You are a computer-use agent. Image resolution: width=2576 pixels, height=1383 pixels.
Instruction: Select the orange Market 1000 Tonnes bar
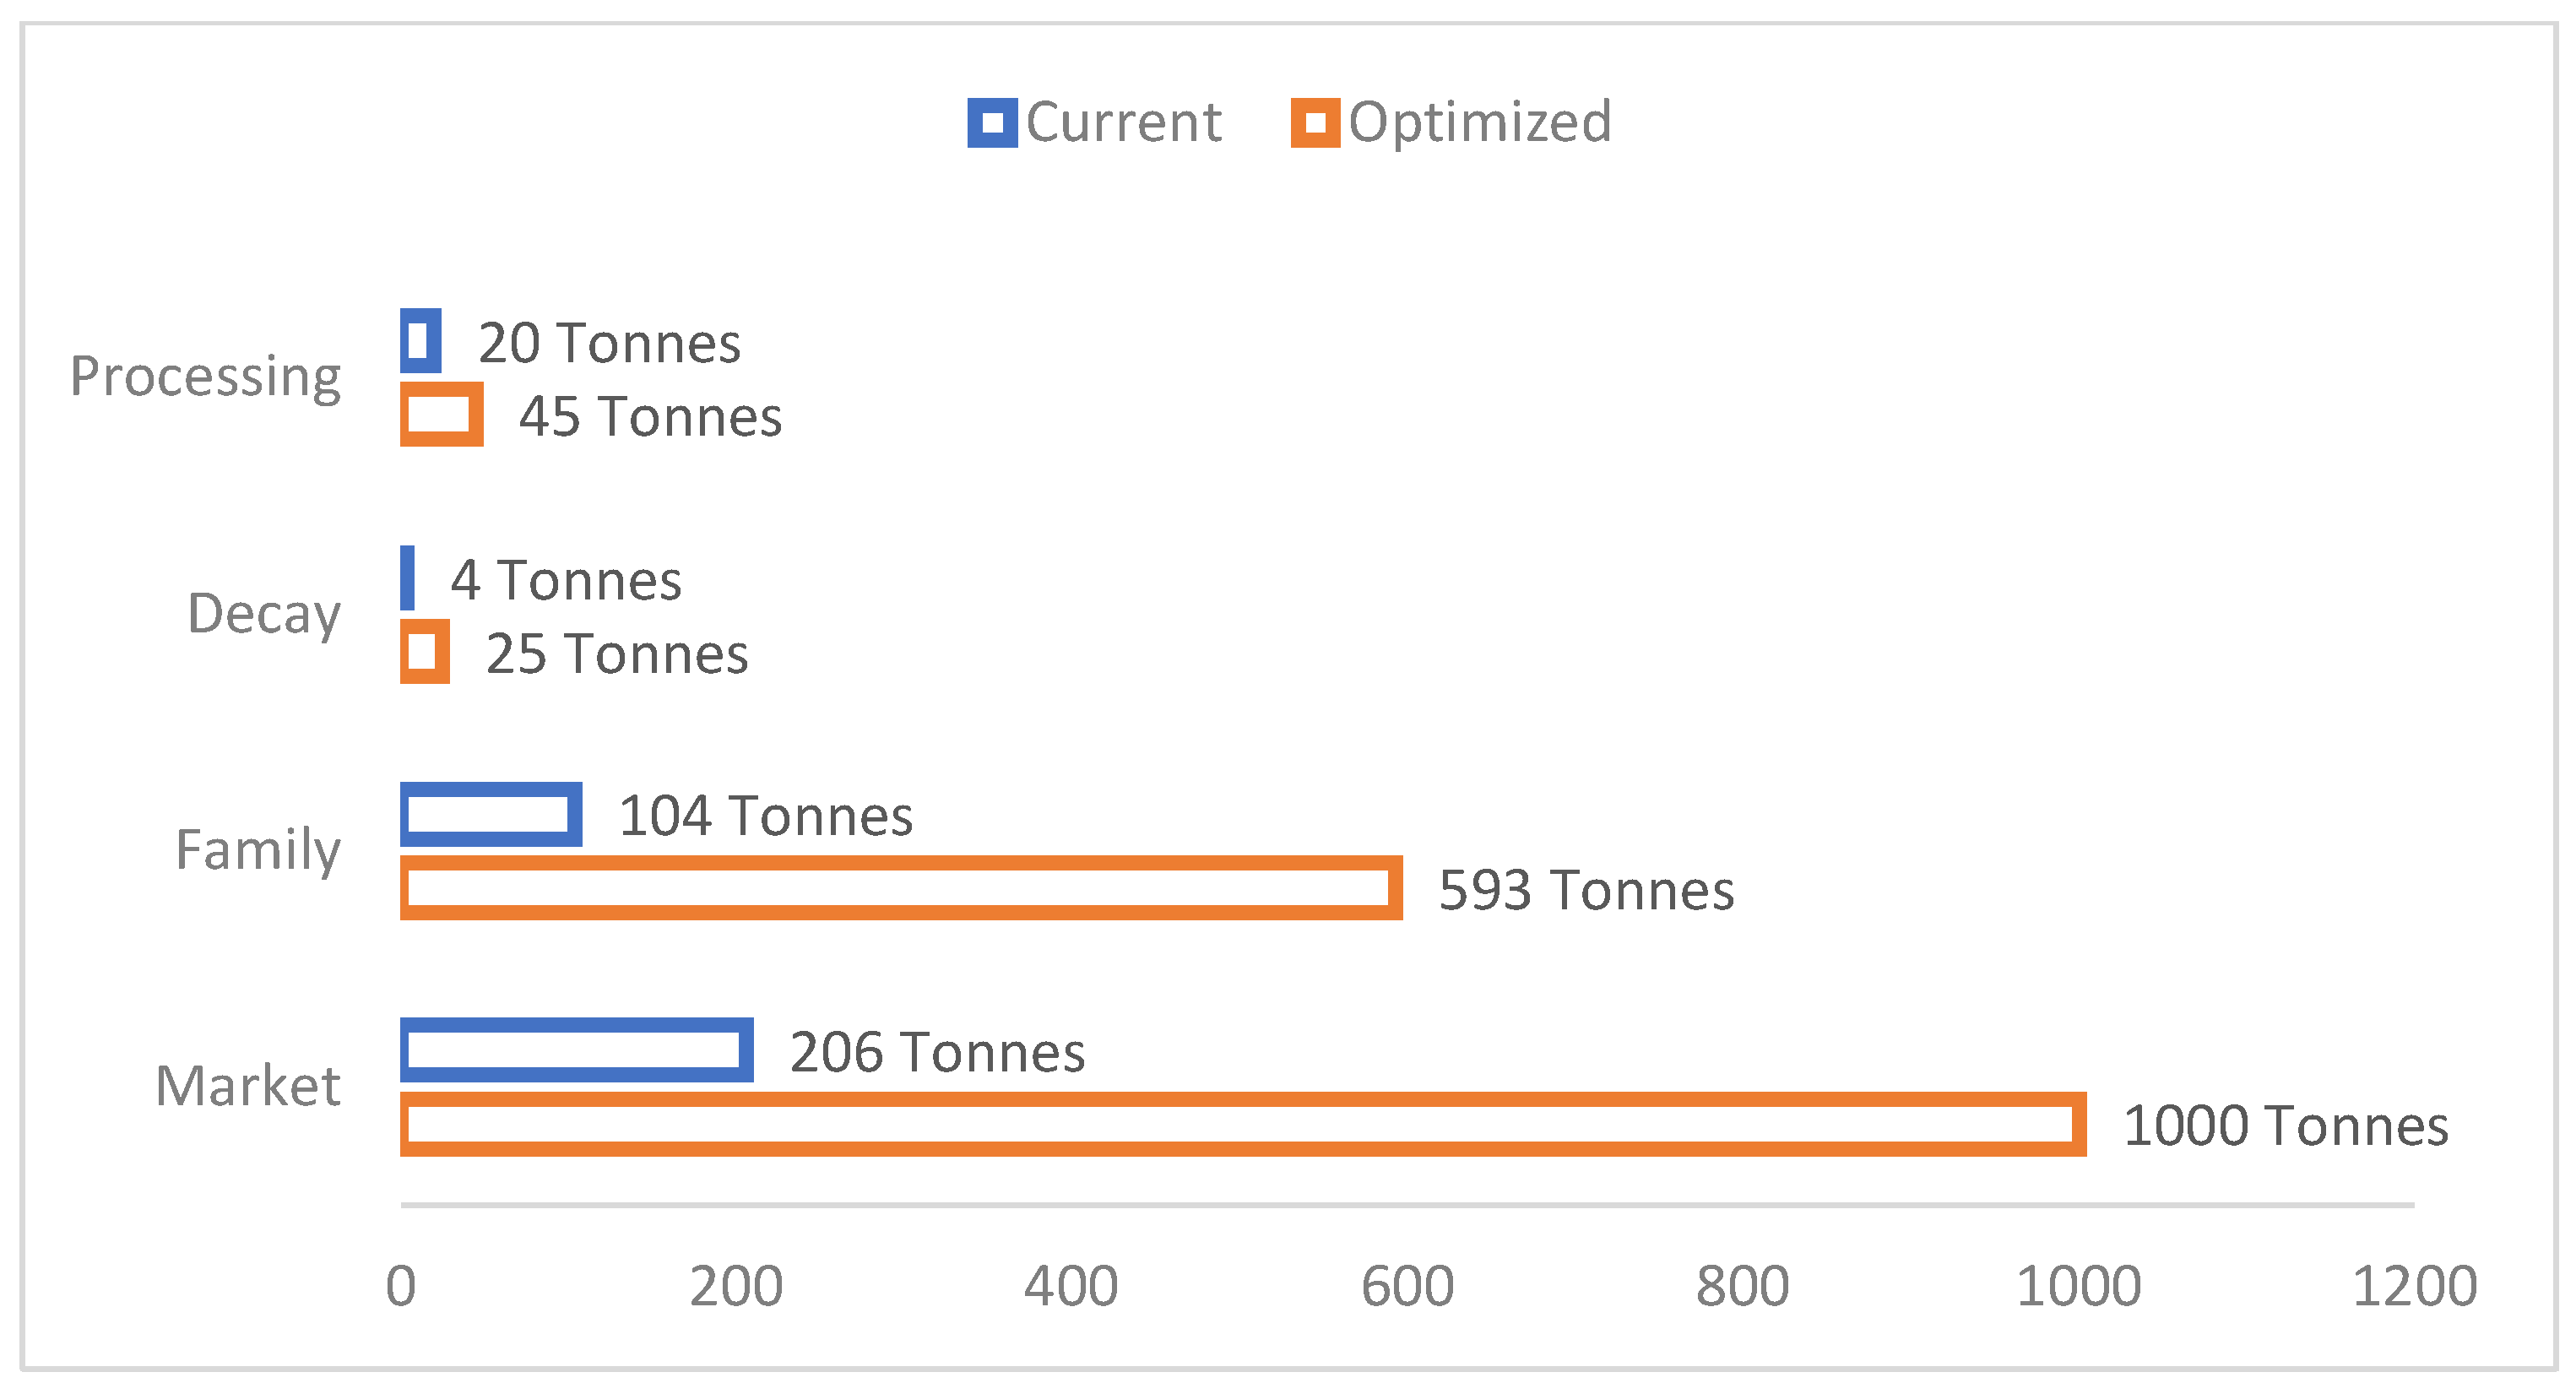(x=1242, y=1124)
